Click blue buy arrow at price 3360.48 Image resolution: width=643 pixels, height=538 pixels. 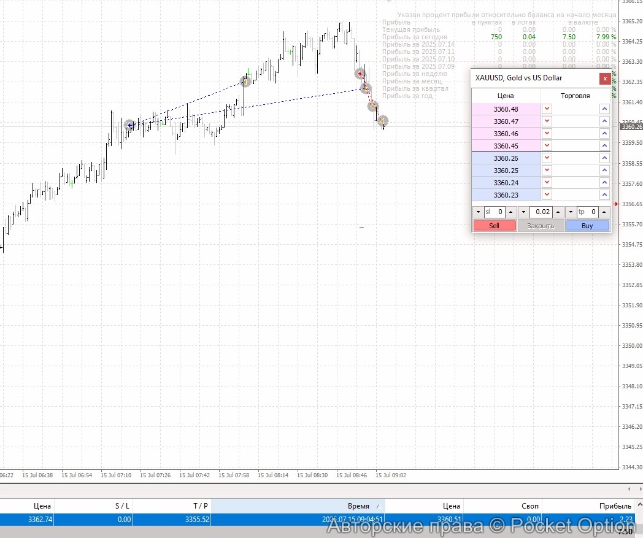click(604, 109)
